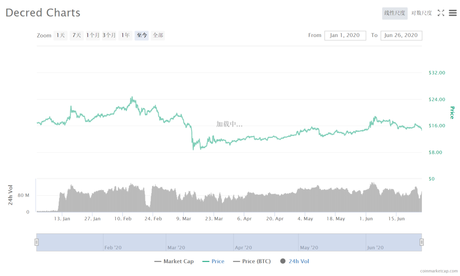Viewport: 460px width, 276px height.
Task: Grab the left navigator range handle
Action: [37, 242]
